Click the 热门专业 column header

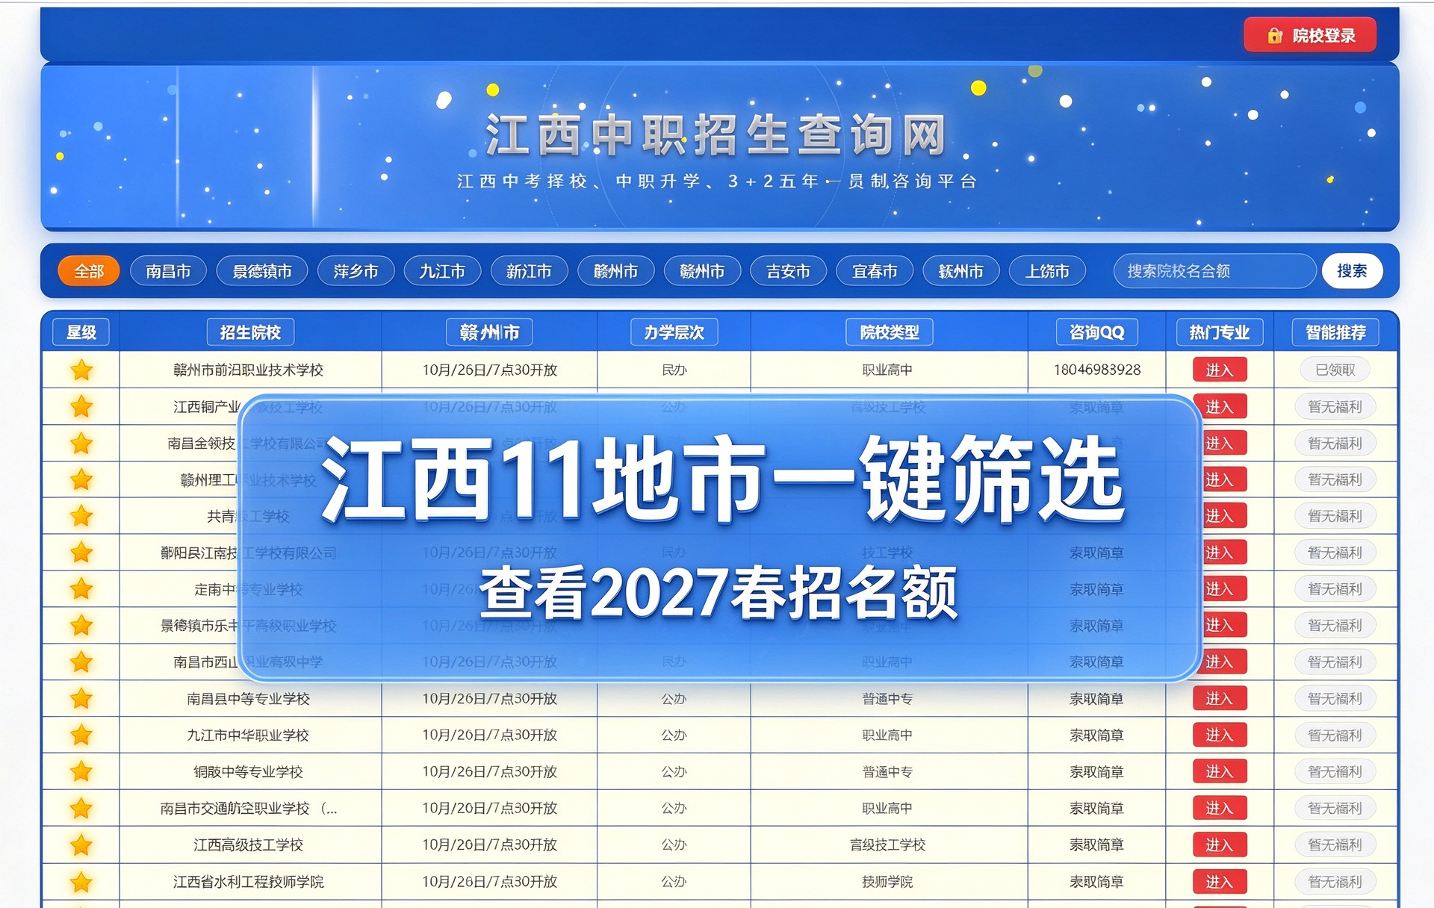(1220, 332)
